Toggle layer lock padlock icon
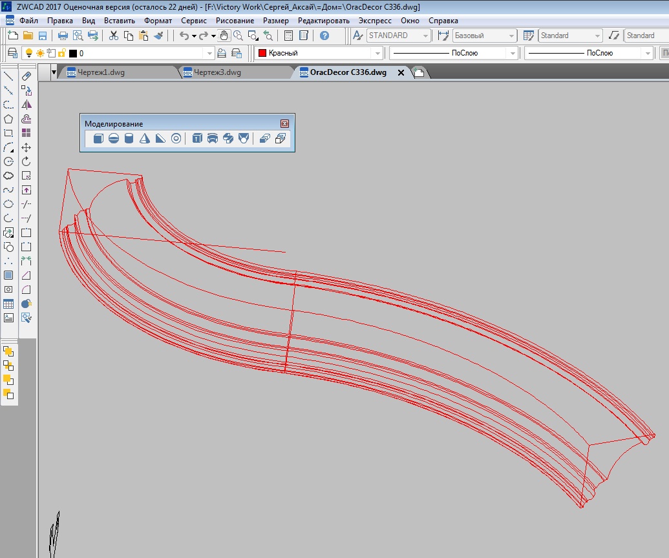Viewport: 669px width, 558px height. [62, 54]
